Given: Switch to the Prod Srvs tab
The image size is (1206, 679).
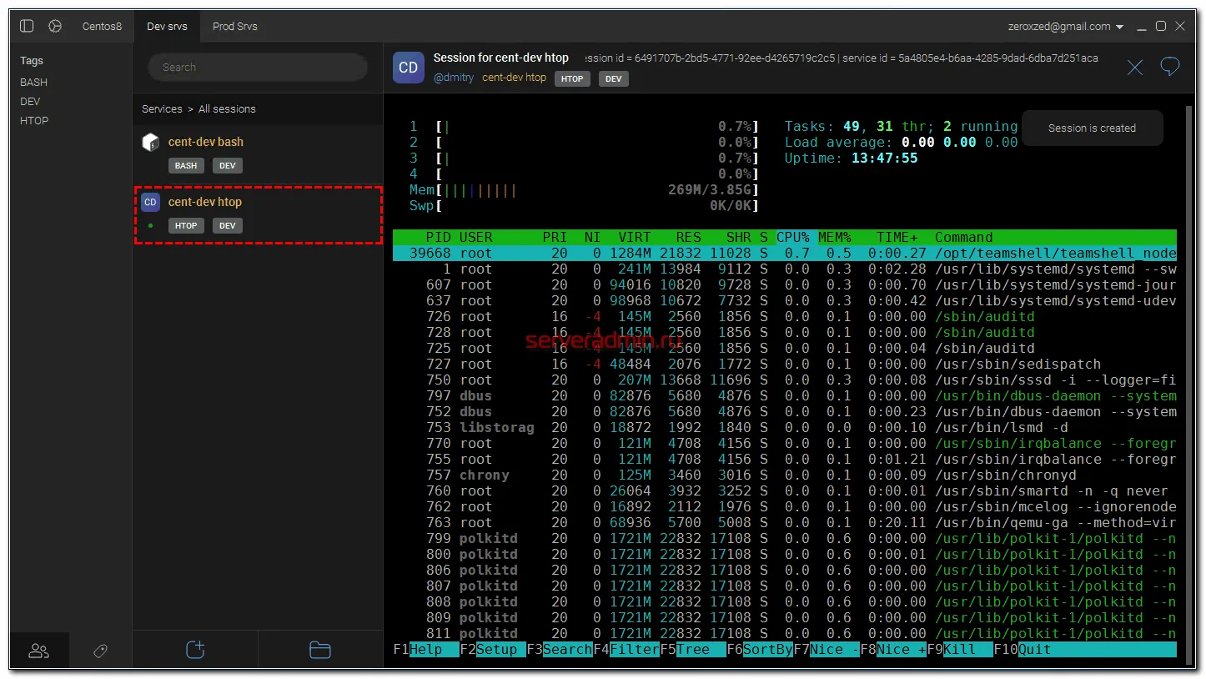Looking at the screenshot, I should click(234, 27).
